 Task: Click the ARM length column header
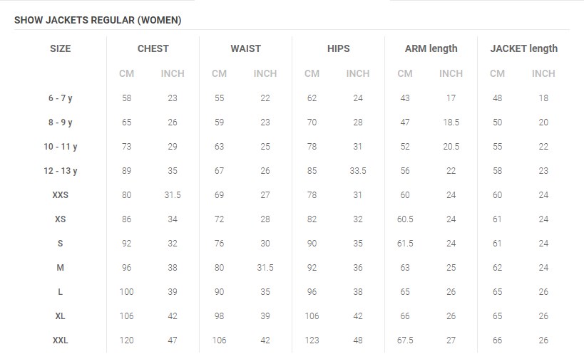pyautogui.click(x=431, y=48)
